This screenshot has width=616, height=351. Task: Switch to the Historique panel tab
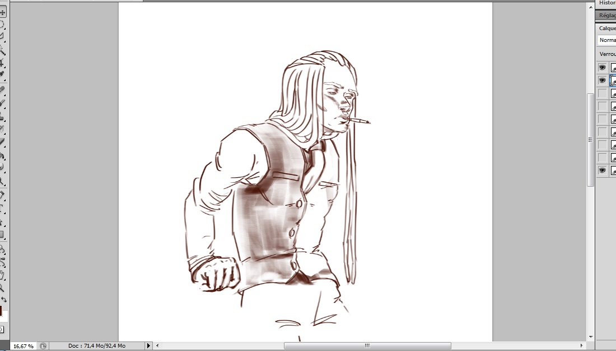click(x=607, y=3)
